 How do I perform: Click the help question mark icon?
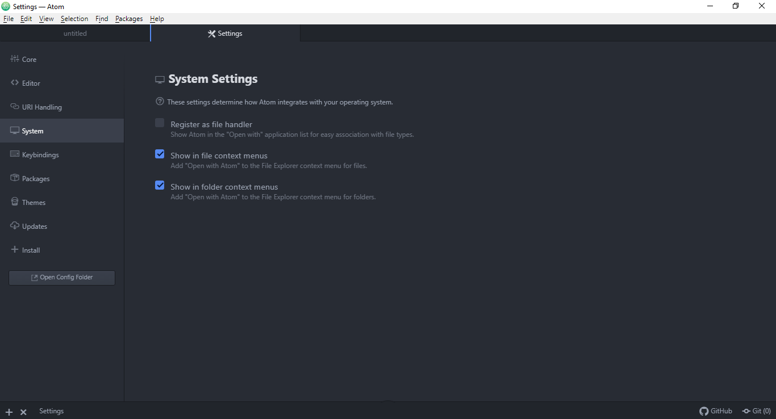[160, 102]
